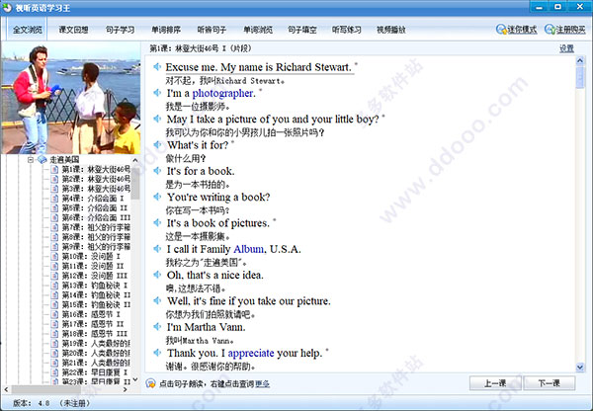Go to the 单词浏览 tab
The image size is (593, 411).
pyautogui.click(x=258, y=30)
